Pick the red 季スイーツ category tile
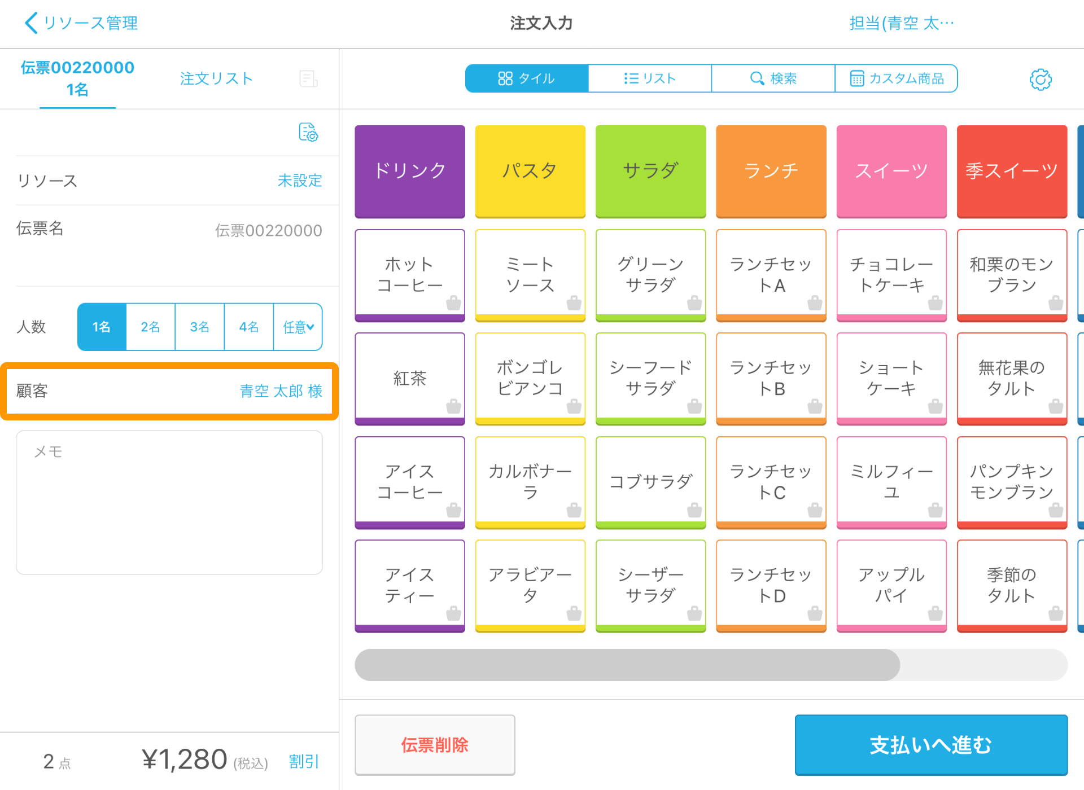 pyautogui.click(x=1012, y=172)
